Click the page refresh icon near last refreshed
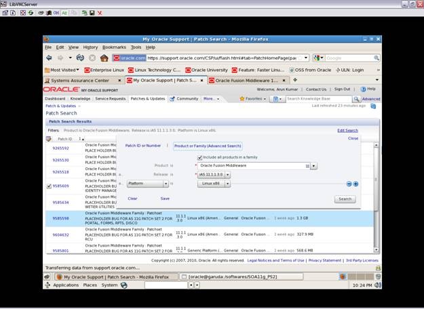 click(x=373, y=106)
